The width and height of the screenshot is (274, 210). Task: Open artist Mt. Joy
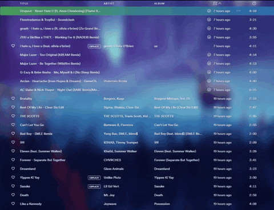click(x=109, y=195)
